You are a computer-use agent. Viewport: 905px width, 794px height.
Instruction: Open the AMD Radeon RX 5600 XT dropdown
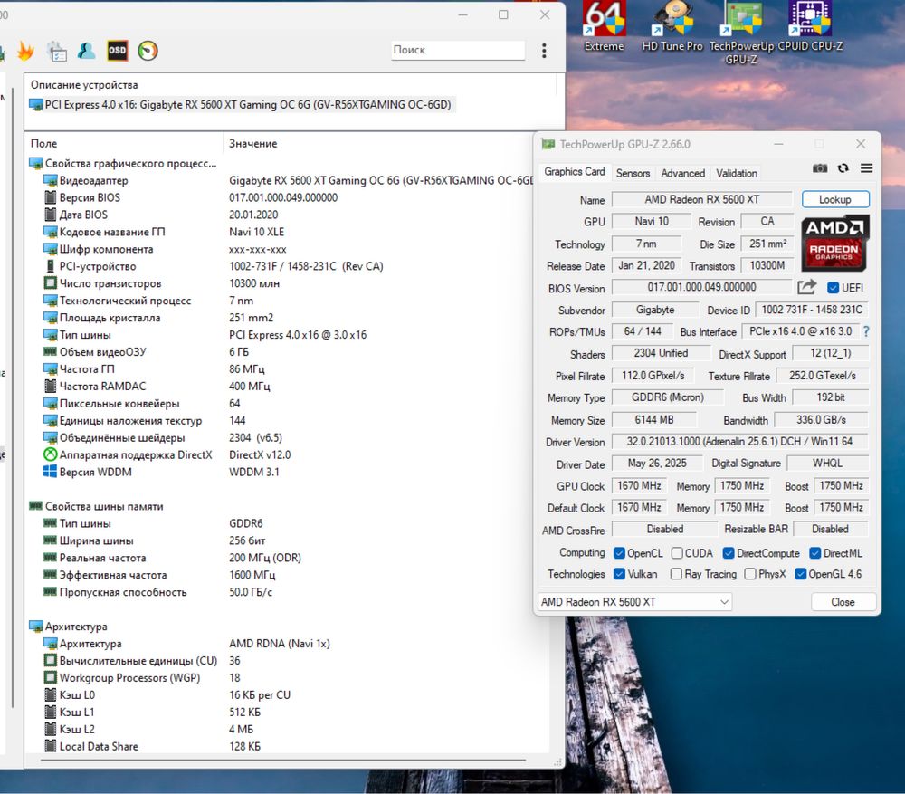[635, 602]
